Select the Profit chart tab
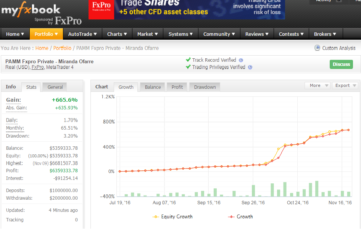The height and width of the screenshot is (242, 361). coord(177,87)
